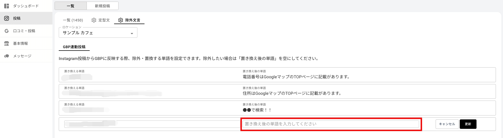This screenshot has width=503, height=138.
Task: Open the メッセージ sidebar menu item
Action: click(22, 56)
